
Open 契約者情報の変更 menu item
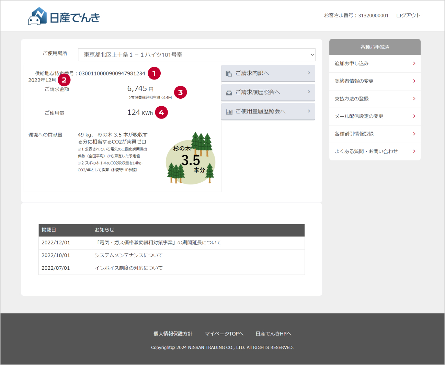[354, 81]
